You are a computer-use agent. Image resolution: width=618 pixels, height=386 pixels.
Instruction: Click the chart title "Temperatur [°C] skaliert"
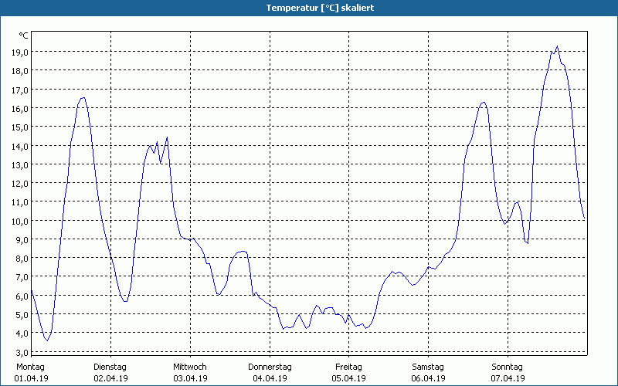(320, 8)
